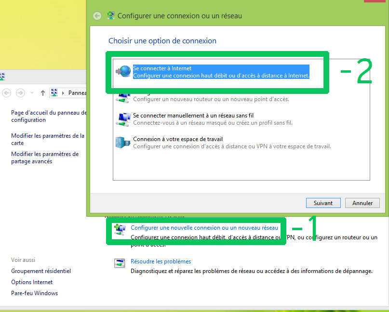
Task: Click the Annuler button
Action: (362, 203)
